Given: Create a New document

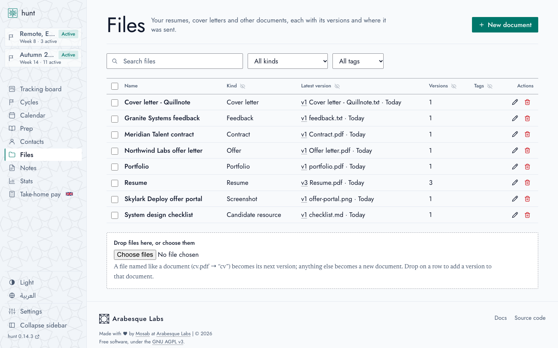Looking at the screenshot, I should (505, 25).
